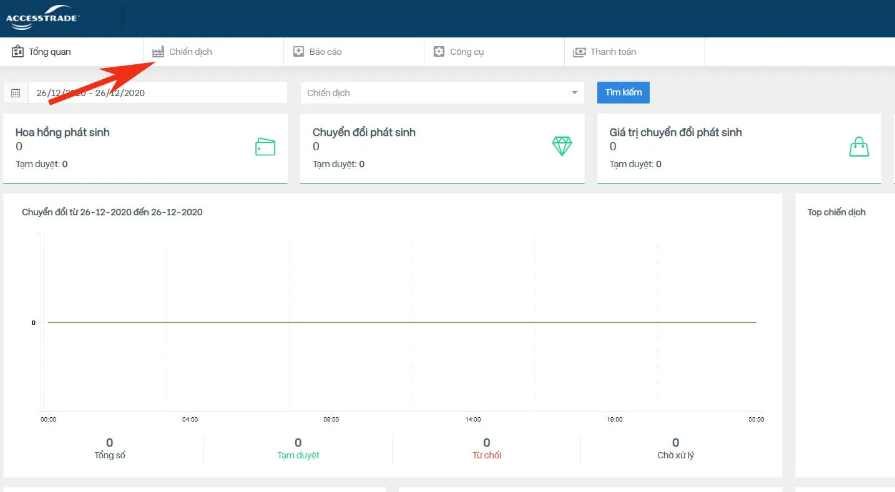The image size is (895, 492).
Task: Expand the Chiến dịch dropdown arrow
Action: (575, 93)
